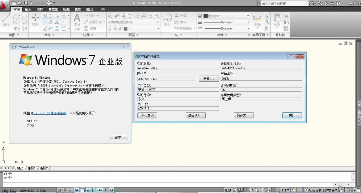Image resolution: width=361 pixels, height=193 pixels.
Task: Open the layer properties manager icon
Action: pos(110,16)
